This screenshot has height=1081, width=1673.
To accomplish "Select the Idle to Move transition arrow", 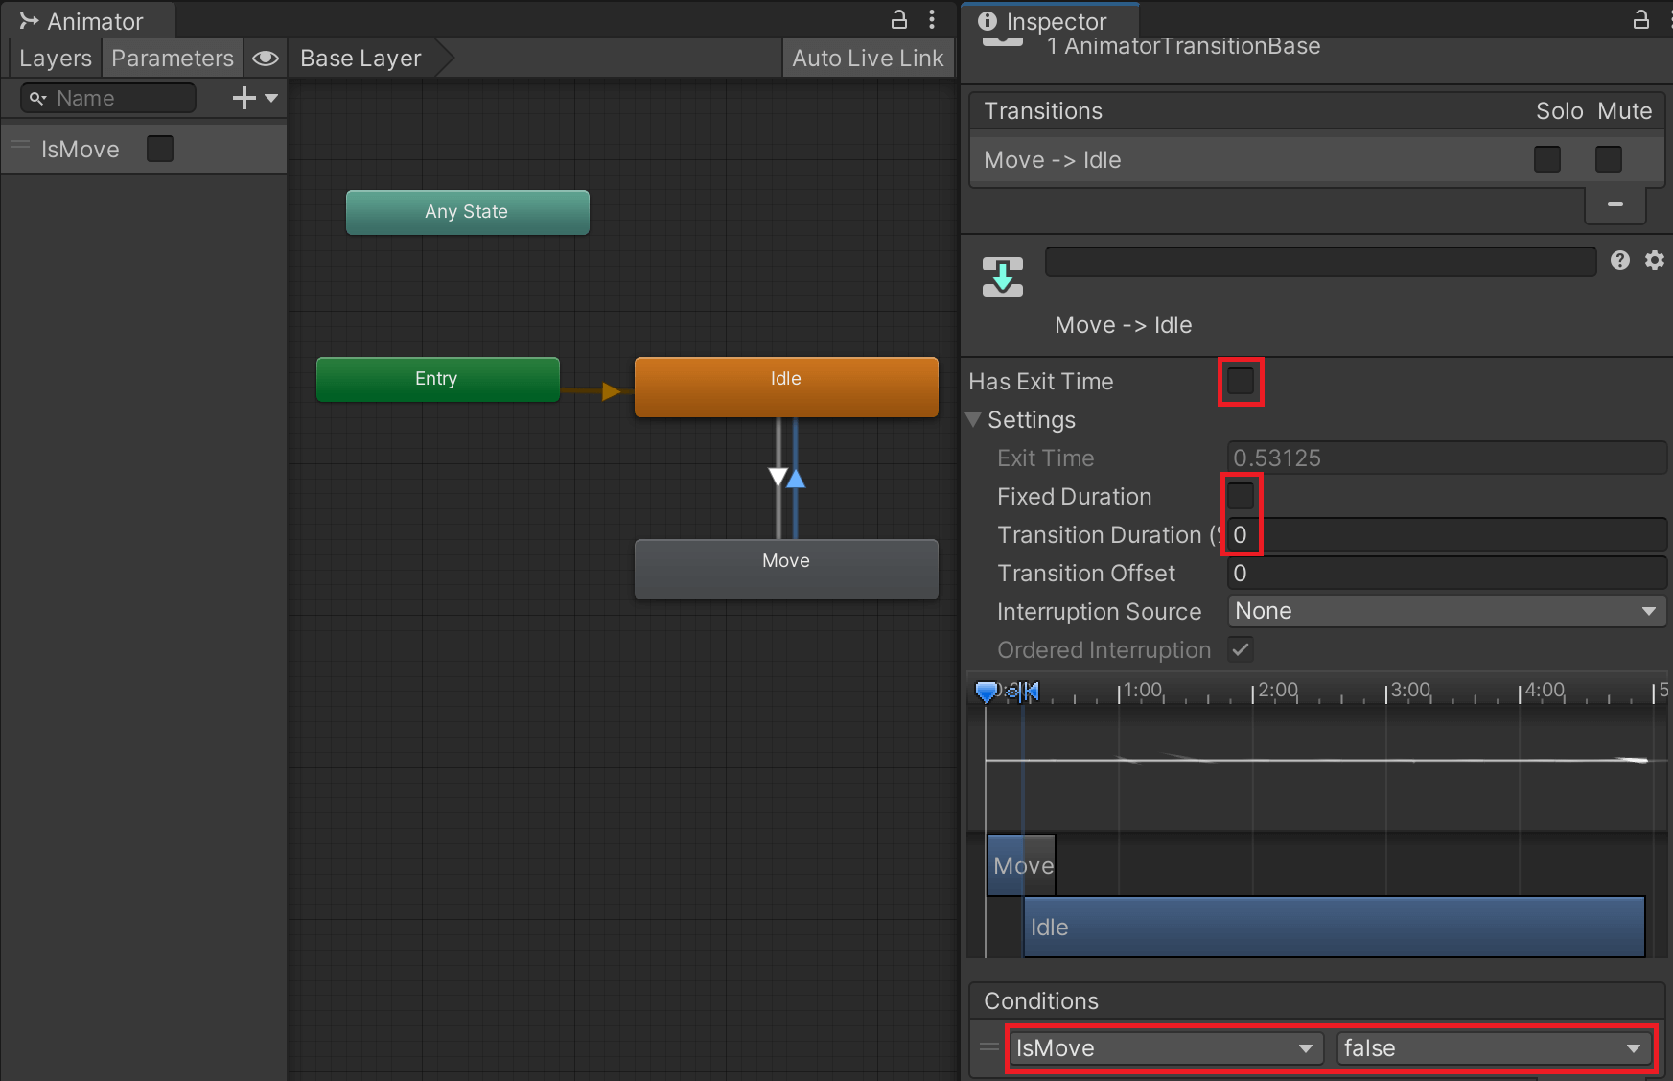I will (x=778, y=478).
